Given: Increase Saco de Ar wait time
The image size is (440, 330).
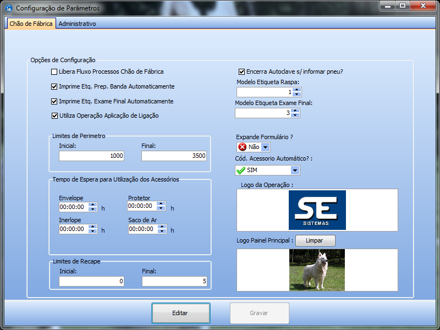Looking at the screenshot, I should pyautogui.click(x=161, y=227).
